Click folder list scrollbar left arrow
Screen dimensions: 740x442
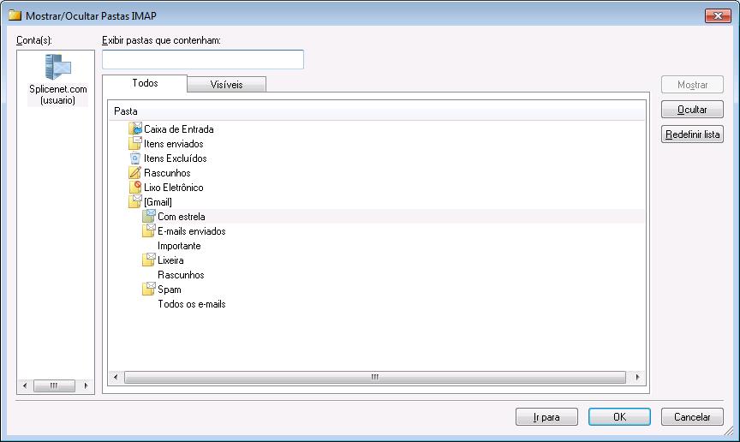click(x=116, y=377)
